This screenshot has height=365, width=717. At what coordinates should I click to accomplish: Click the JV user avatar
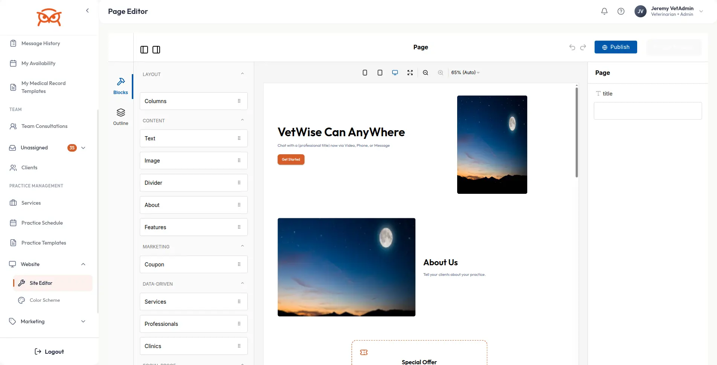pos(641,11)
